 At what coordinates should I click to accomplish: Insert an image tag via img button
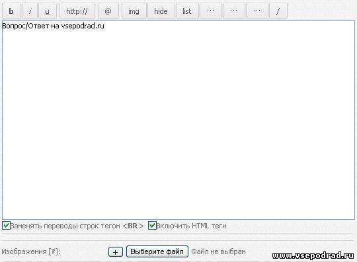point(134,11)
